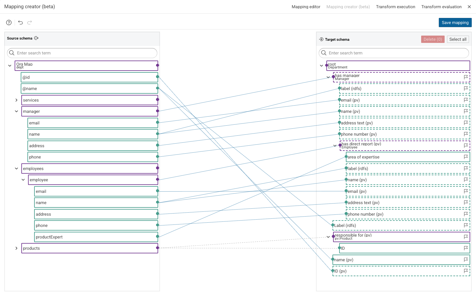
Task: Toggle flag on phone number (pv) under Manager
Action: (466, 134)
